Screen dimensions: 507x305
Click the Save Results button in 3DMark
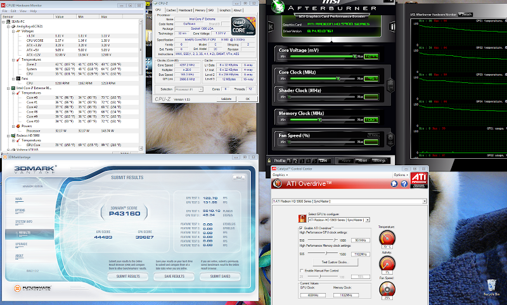[174, 277]
